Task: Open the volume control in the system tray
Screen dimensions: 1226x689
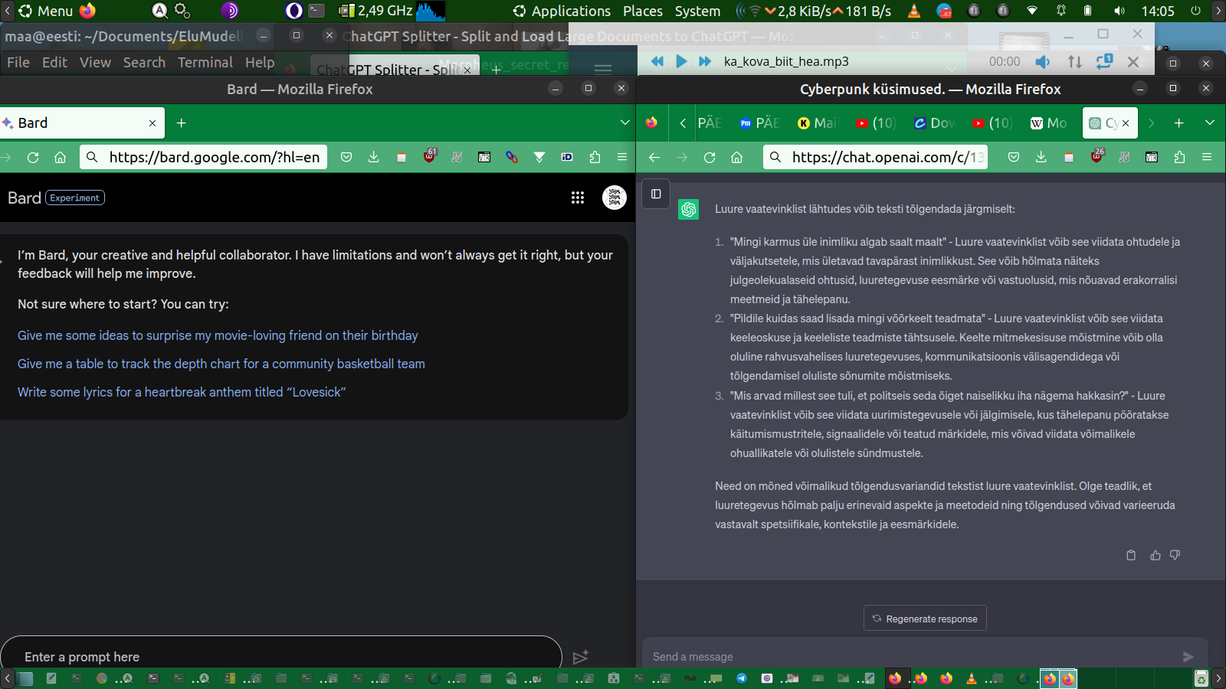Action: 1119,11
